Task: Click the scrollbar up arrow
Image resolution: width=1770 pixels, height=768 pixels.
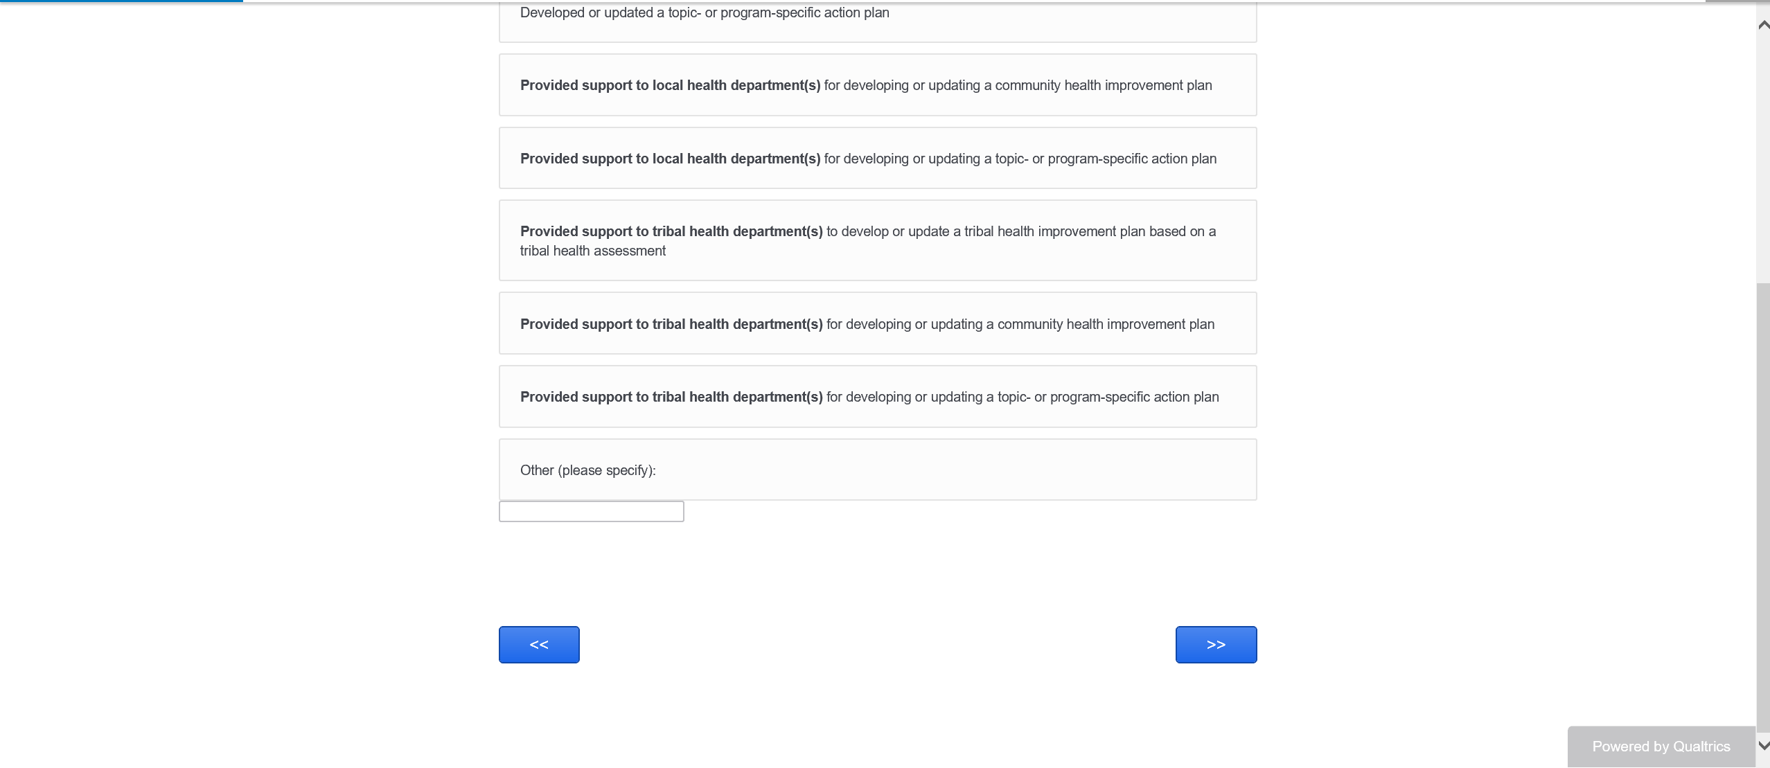Action: click(x=1763, y=25)
